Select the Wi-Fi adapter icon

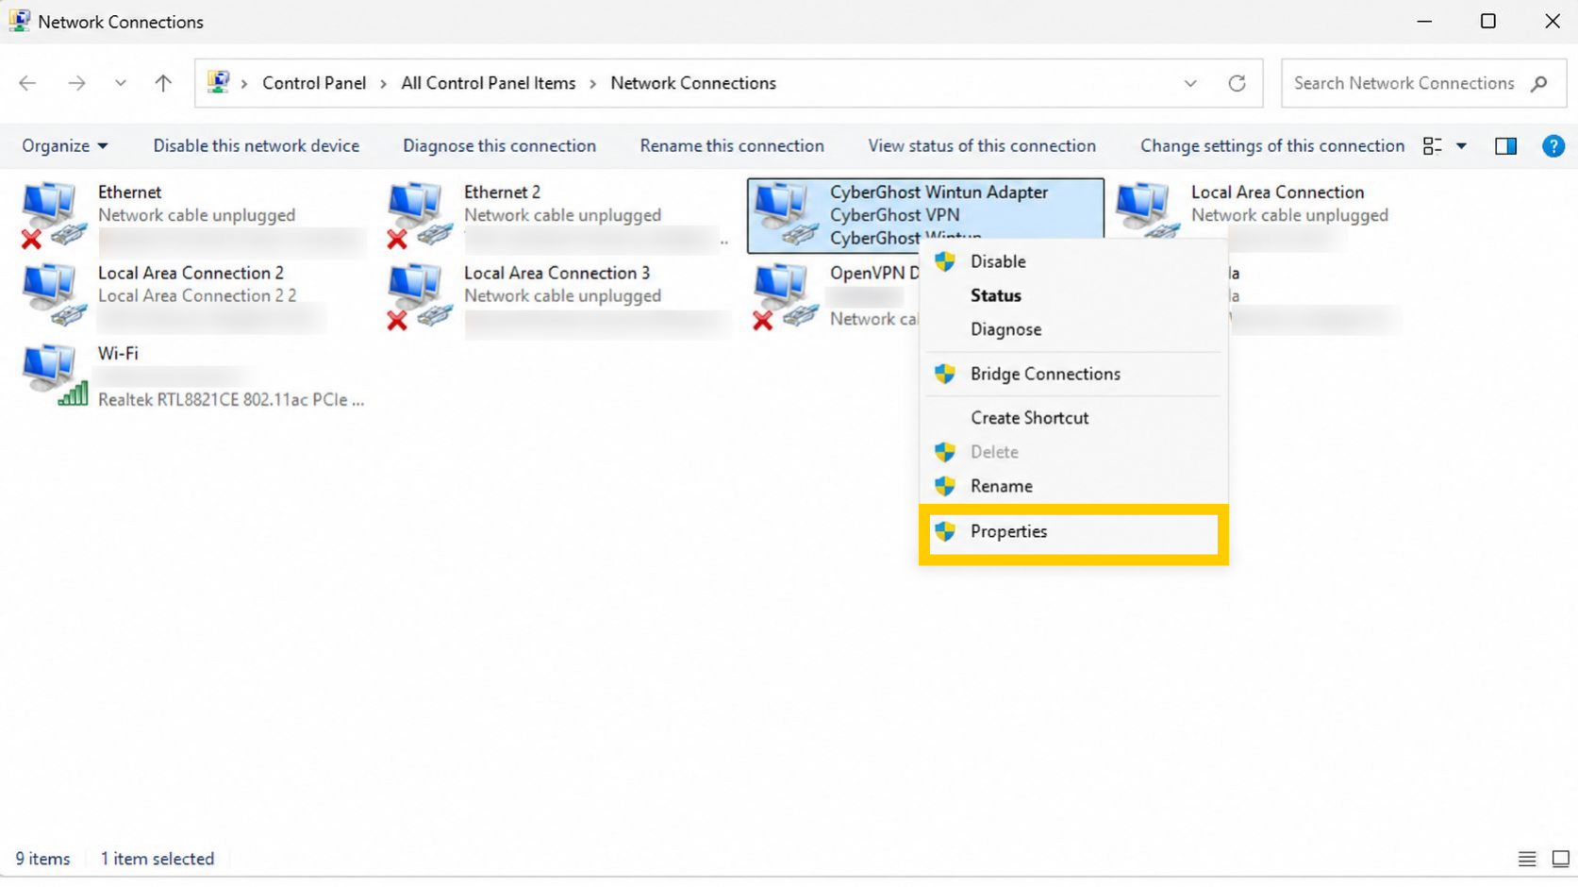click(x=53, y=376)
